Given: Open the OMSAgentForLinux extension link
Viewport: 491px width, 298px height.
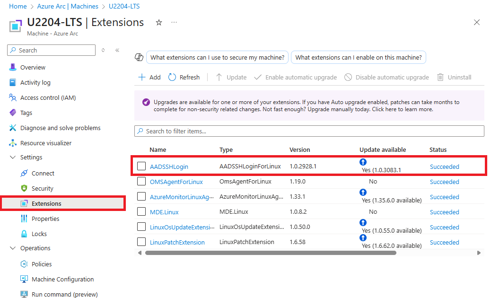Looking at the screenshot, I should coord(176,182).
